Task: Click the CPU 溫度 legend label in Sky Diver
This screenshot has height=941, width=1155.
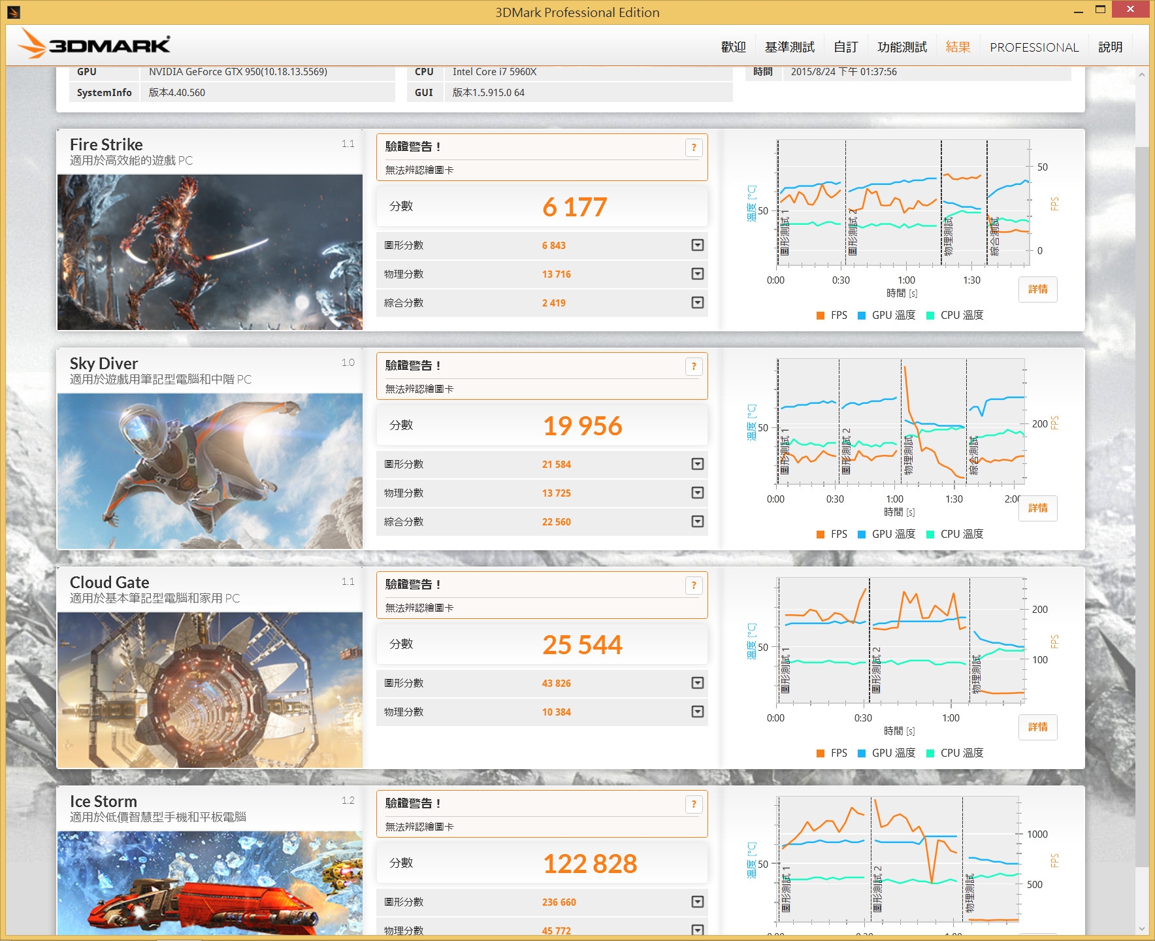Action: 962,535
